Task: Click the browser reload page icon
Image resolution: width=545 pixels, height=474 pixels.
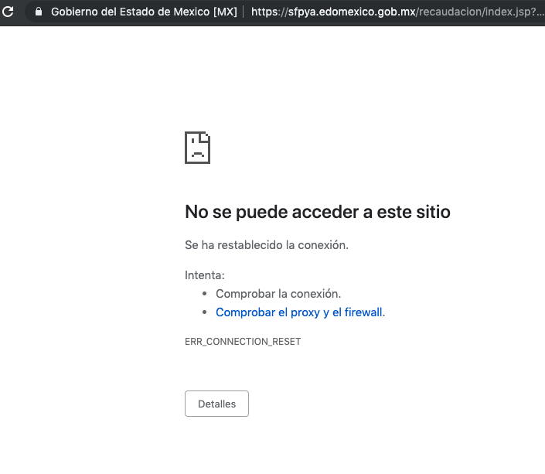Action: pyautogui.click(x=9, y=12)
